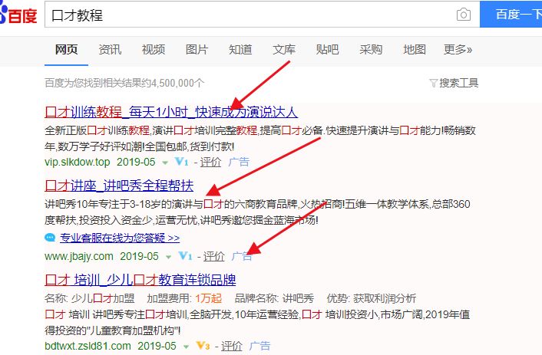Click the 搜索工具 filter icon

(434, 83)
